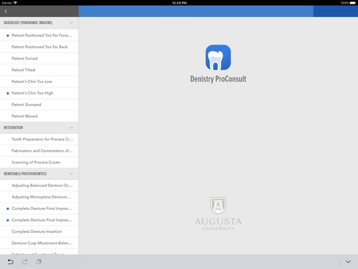This screenshot has height=269, width=358.
Task: Click the redo arrow in bottom bar
Action: coord(24,262)
